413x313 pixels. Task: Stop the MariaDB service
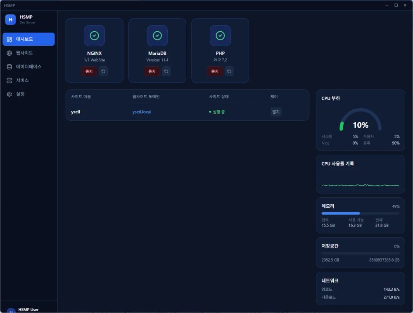tap(152, 71)
